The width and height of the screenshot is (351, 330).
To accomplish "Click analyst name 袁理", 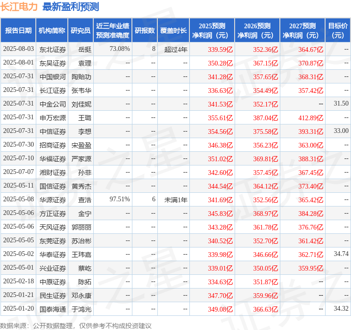I will click(85, 63).
